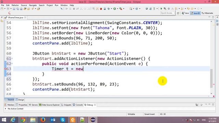219x123 pixels.
Task: Open Google Chrome from the taskbar
Action: point(23,120)
